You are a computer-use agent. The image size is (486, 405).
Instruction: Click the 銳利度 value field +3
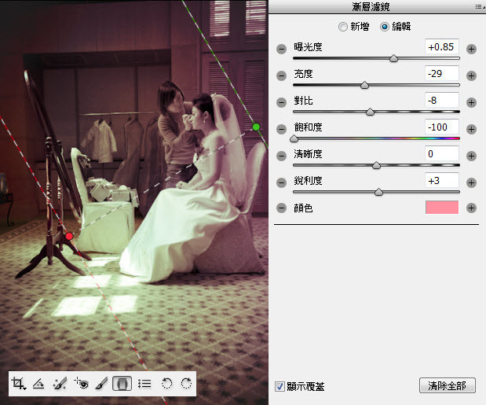pos(442,180)
